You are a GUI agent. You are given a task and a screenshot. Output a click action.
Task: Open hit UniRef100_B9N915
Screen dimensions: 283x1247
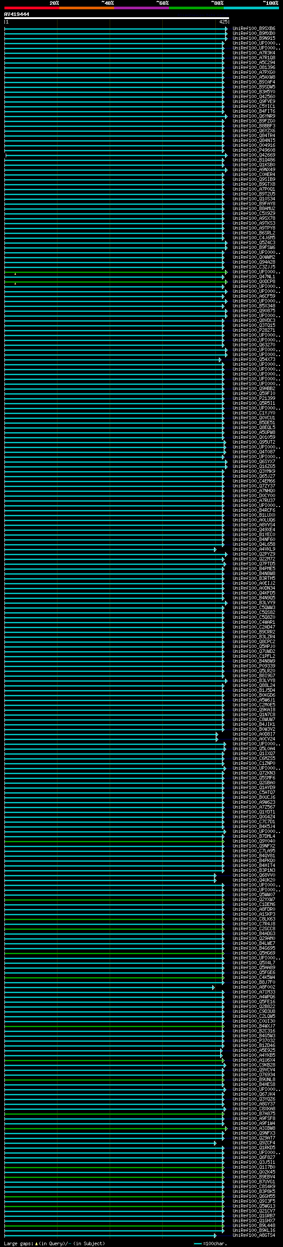(254, 38)
